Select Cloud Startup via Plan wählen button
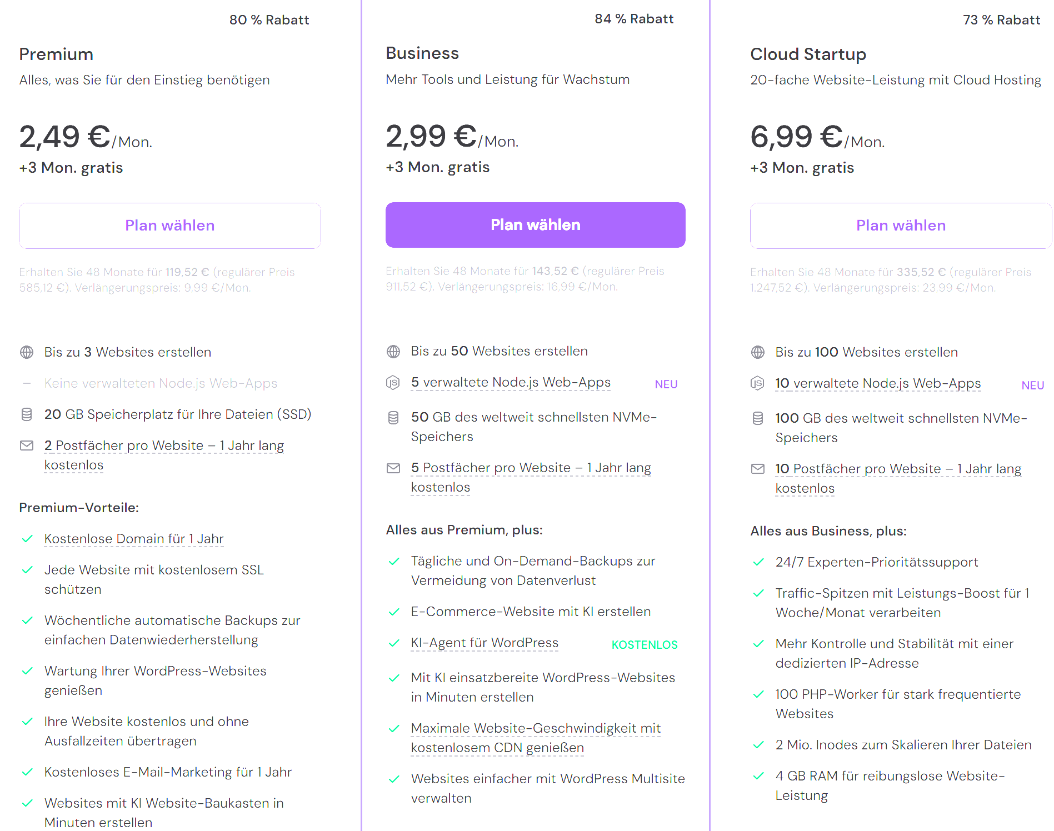 click(900, 226)
